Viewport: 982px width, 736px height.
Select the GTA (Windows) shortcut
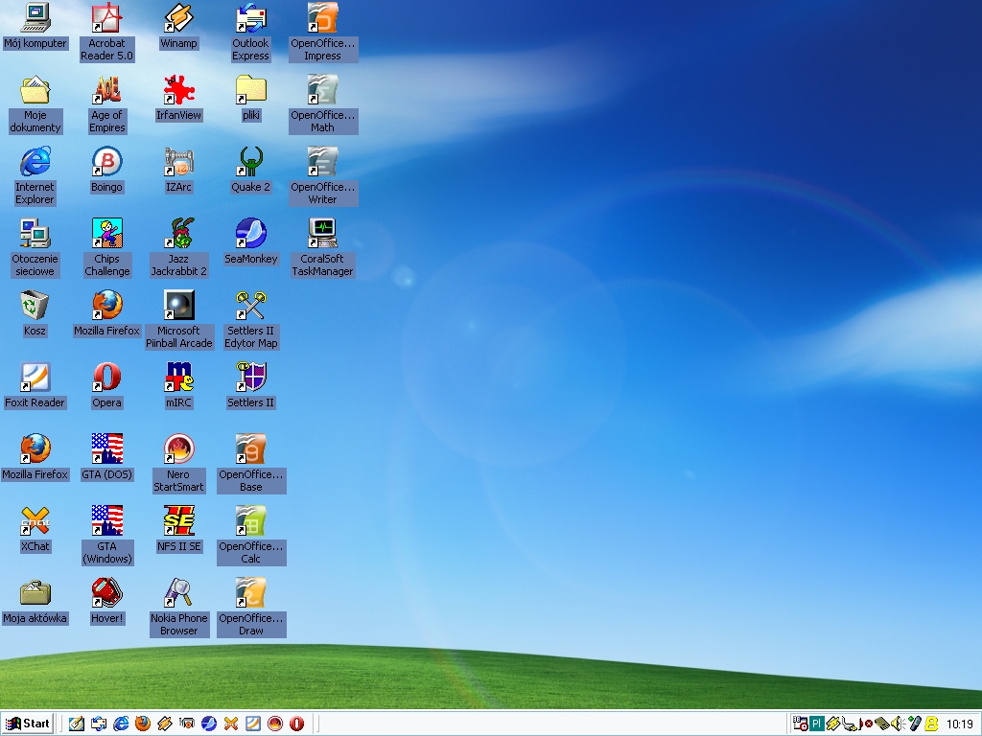click(x=106, y=537)
